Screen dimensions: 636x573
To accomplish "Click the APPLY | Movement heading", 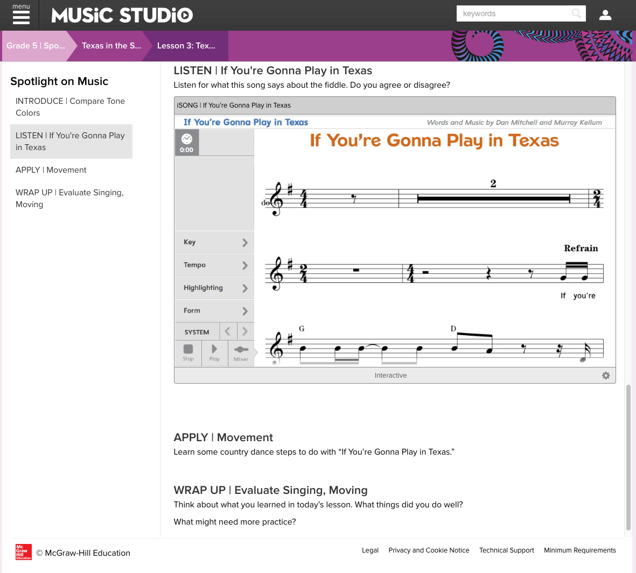I will [x=223, y=437].
